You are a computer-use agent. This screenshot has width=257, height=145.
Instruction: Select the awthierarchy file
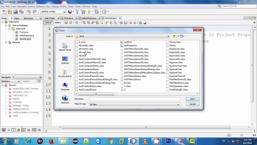coord(131,46)
